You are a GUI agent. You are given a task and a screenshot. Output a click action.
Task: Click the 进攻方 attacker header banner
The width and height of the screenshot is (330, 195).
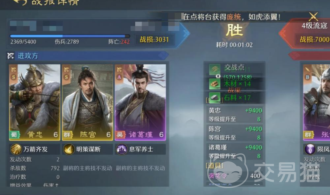(x=87, y=56)
